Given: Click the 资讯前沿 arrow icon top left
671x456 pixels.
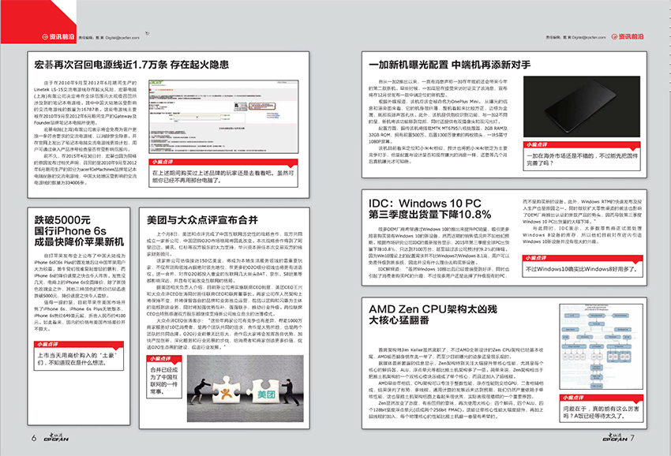Looking at the screenshot, I should click(45, 37).
